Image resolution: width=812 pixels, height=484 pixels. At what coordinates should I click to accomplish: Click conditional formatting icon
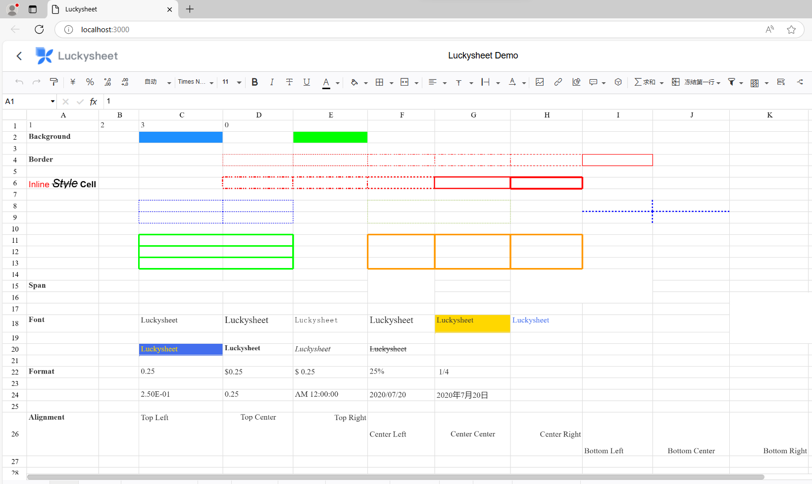tap(755, 83)
